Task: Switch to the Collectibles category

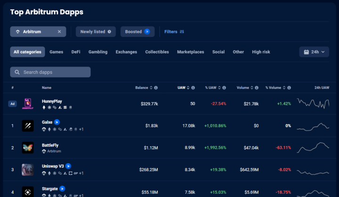Action: (x=157, y=52)
